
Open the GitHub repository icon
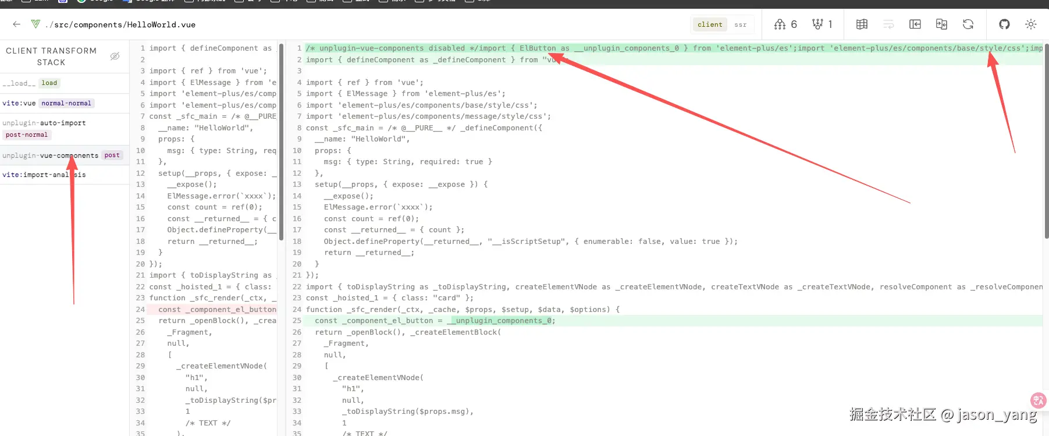(x=1004, y=24)
